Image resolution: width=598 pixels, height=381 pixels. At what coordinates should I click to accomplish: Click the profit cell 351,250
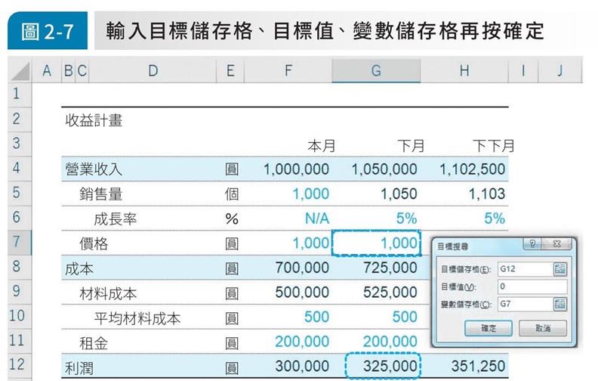tap(478, 366)
